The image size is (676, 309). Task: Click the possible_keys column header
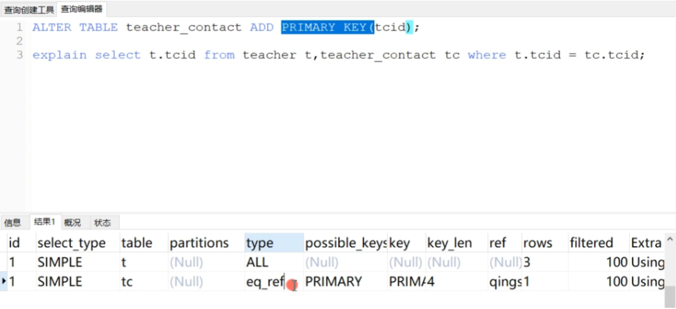pyautogui.click(x=345, y=243)
